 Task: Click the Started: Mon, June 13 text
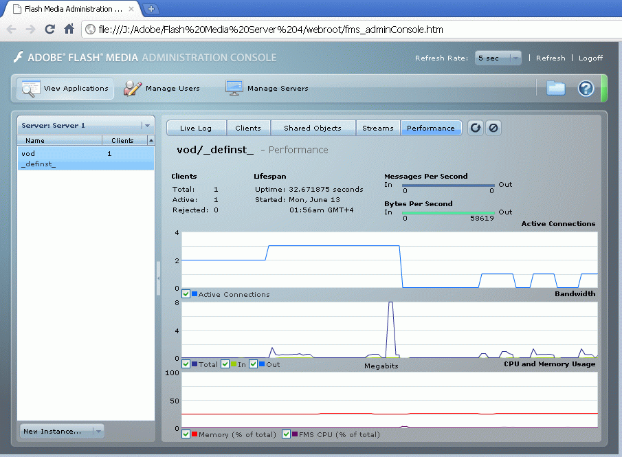pyautogui.click(x=297, y=199)
